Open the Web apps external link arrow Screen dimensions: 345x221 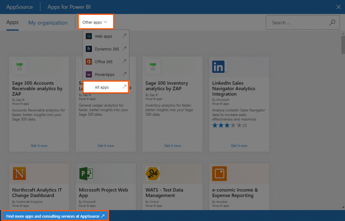click(124, 36)
